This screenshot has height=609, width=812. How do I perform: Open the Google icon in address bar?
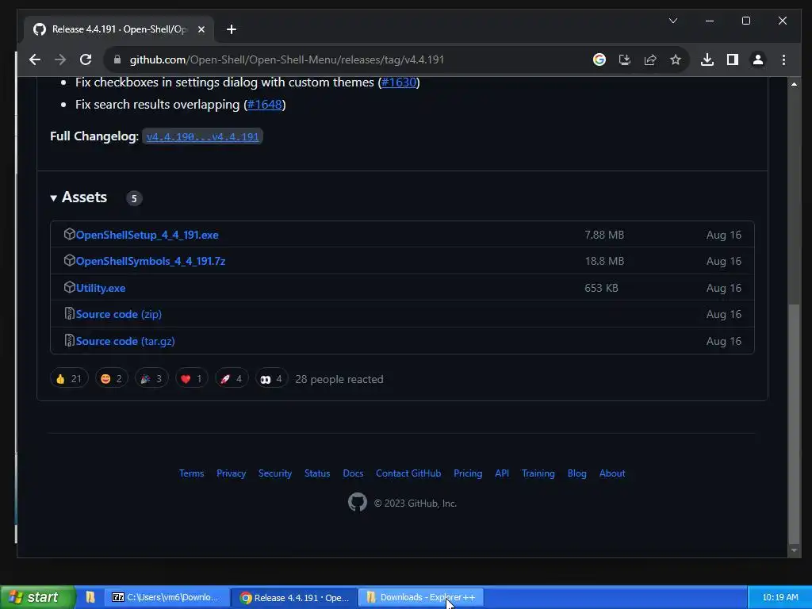(x=599, y=59)
